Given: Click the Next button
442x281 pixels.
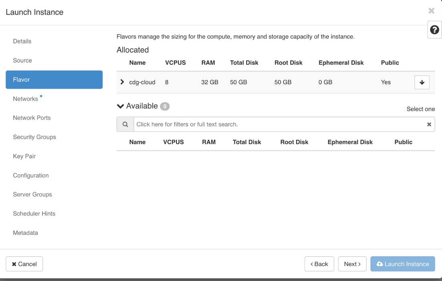Looking at the screenshot, I should (x=352, y=264).
